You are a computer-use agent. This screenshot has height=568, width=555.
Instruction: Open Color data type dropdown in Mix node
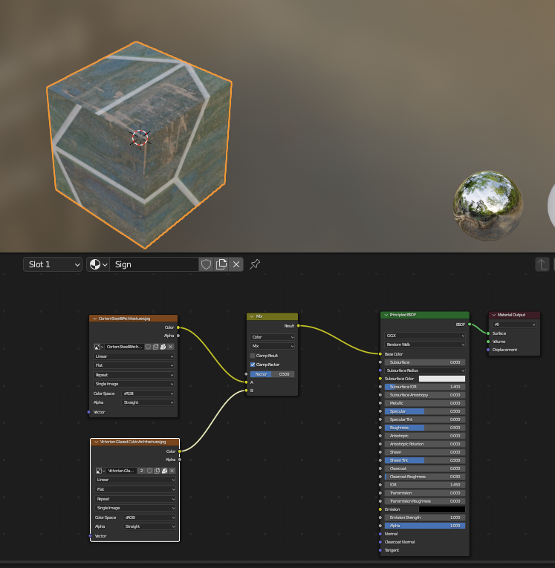tap(272, 337)
